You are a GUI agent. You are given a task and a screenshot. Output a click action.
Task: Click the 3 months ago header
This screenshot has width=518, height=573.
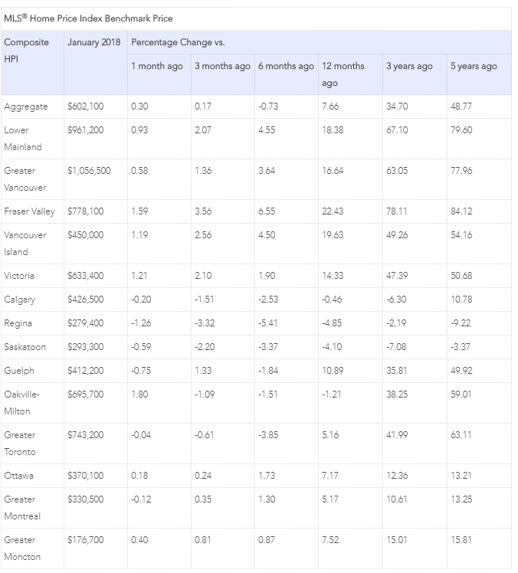[222, 66]
